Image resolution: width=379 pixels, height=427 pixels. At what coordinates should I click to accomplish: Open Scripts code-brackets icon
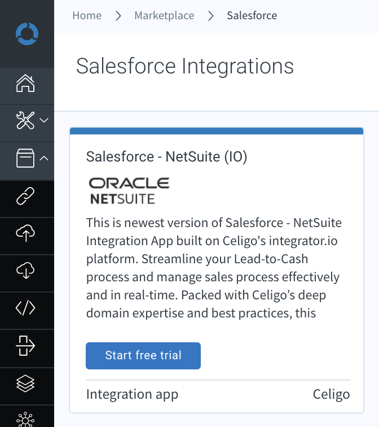[25, 308]
